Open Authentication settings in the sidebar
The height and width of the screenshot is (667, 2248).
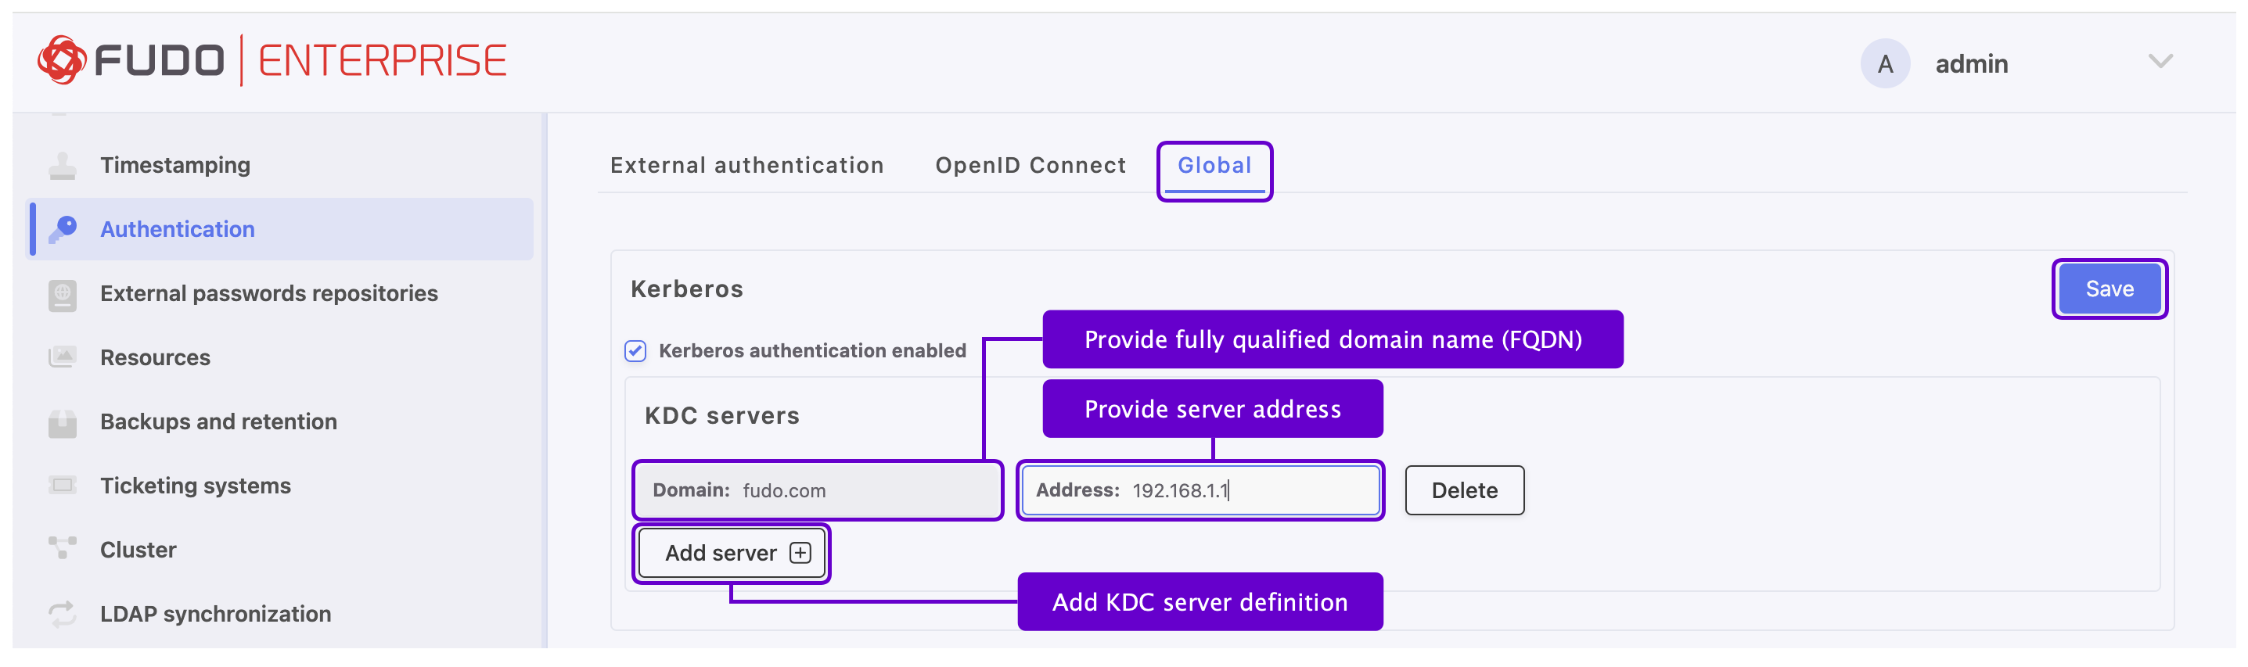coord(279,229)
